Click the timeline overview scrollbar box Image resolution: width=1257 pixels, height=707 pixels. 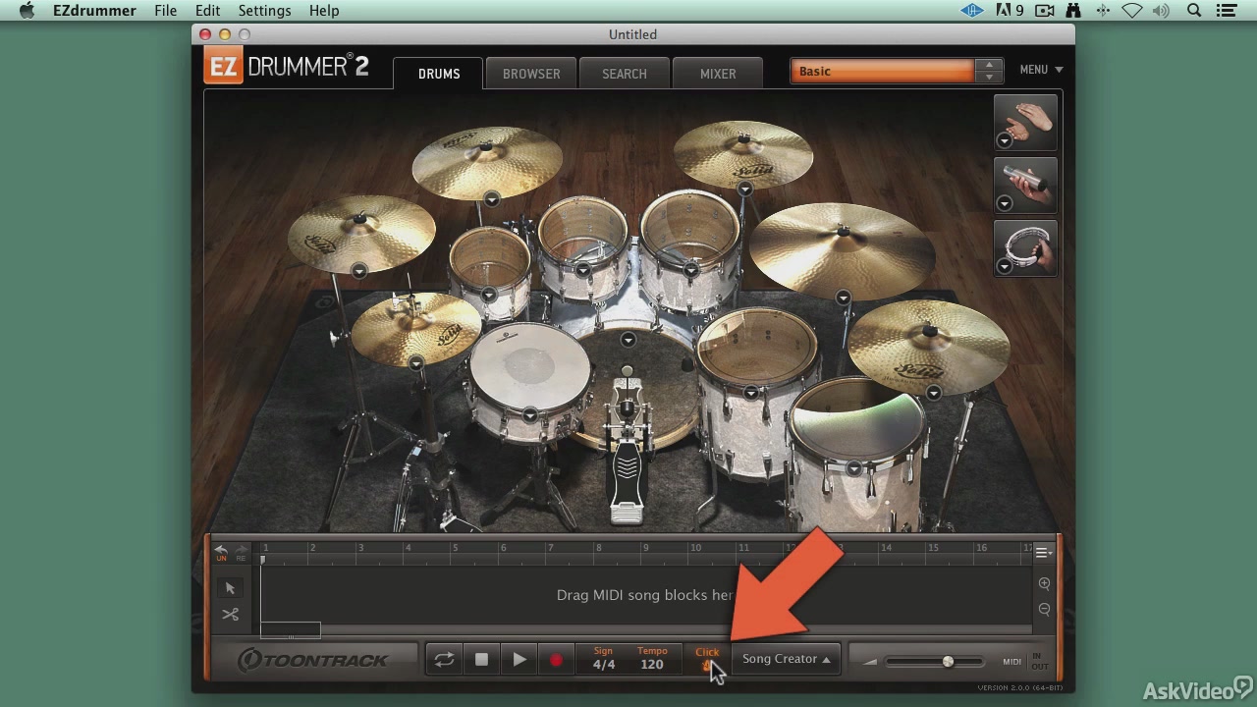point(291,630)
